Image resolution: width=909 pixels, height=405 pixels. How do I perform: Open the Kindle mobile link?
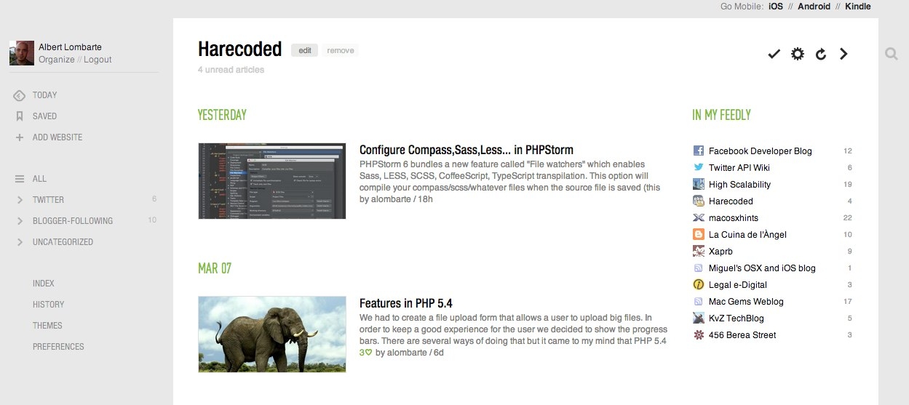pos(858,7)
